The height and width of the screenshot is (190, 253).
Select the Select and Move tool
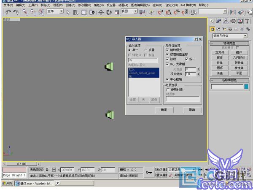[101, 12]
